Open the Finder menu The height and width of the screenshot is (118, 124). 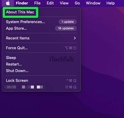22,3
